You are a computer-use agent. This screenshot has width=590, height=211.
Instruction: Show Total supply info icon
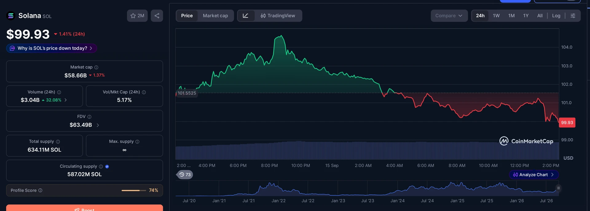58,141
